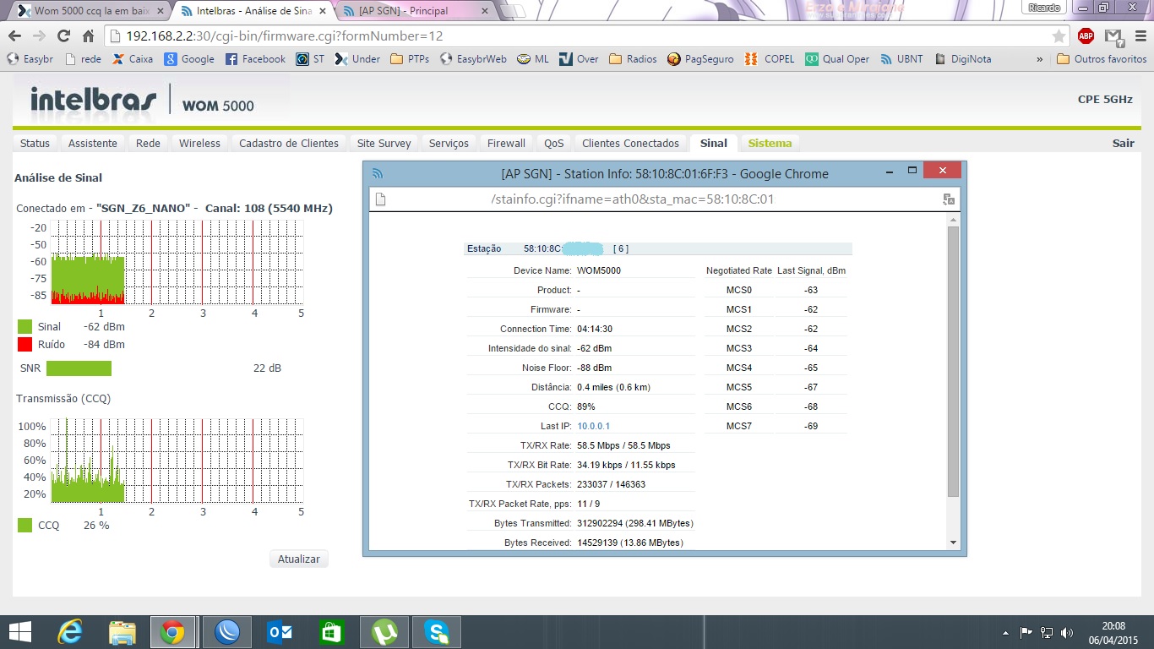
Task: Expand the bookmarks overflow chevron
Action: pyautogui.click(x=1040, y=59)
